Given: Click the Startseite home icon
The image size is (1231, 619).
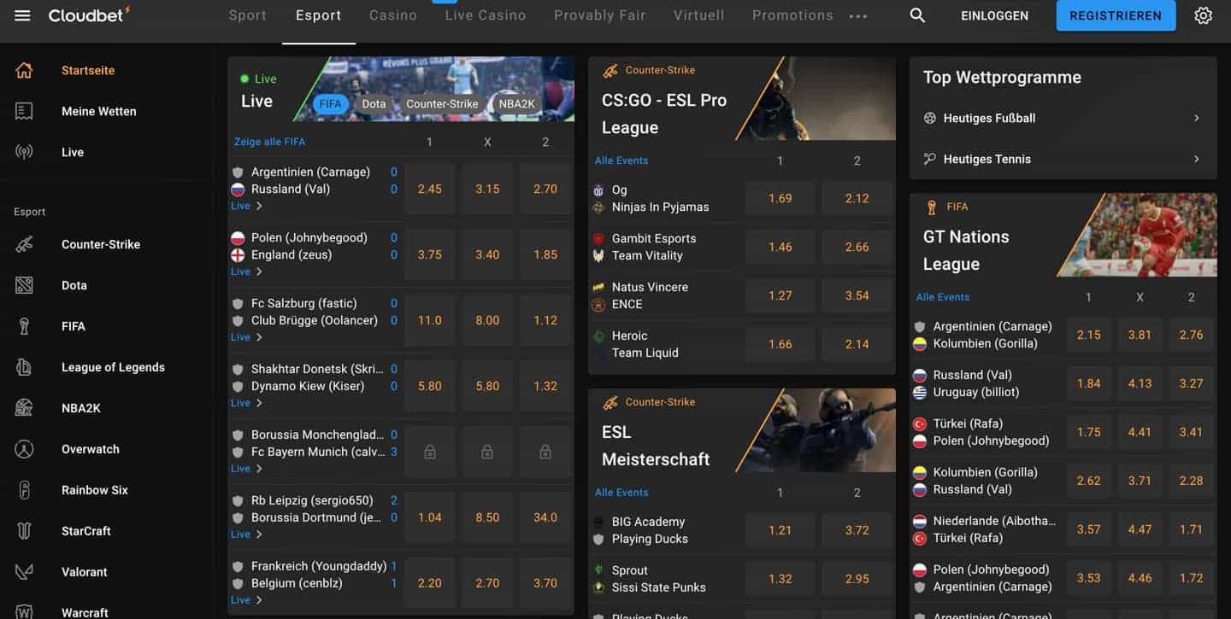Looking at the screenshot, I should pos(24,70).
